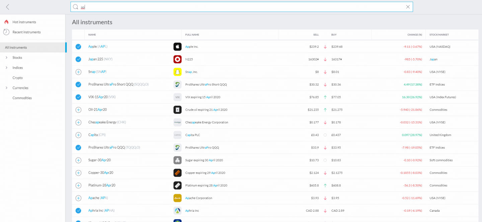
Task: Click the search magnifier icon
Action: coord(76,7)
